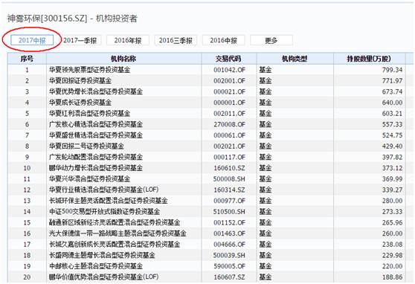Select 鹏华价值优势混合型证券投资基金(LOF) name
415x284 pixels.
pyautogui.click(x=104, y=277)
